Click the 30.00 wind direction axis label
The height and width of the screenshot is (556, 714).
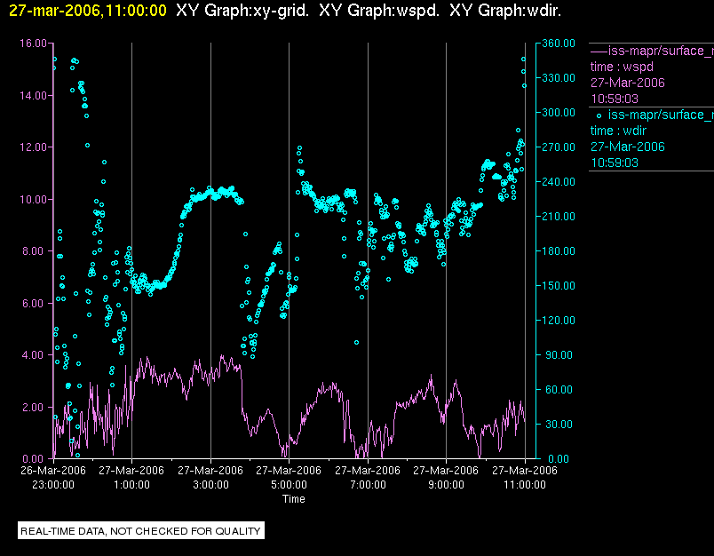(560, 424)
